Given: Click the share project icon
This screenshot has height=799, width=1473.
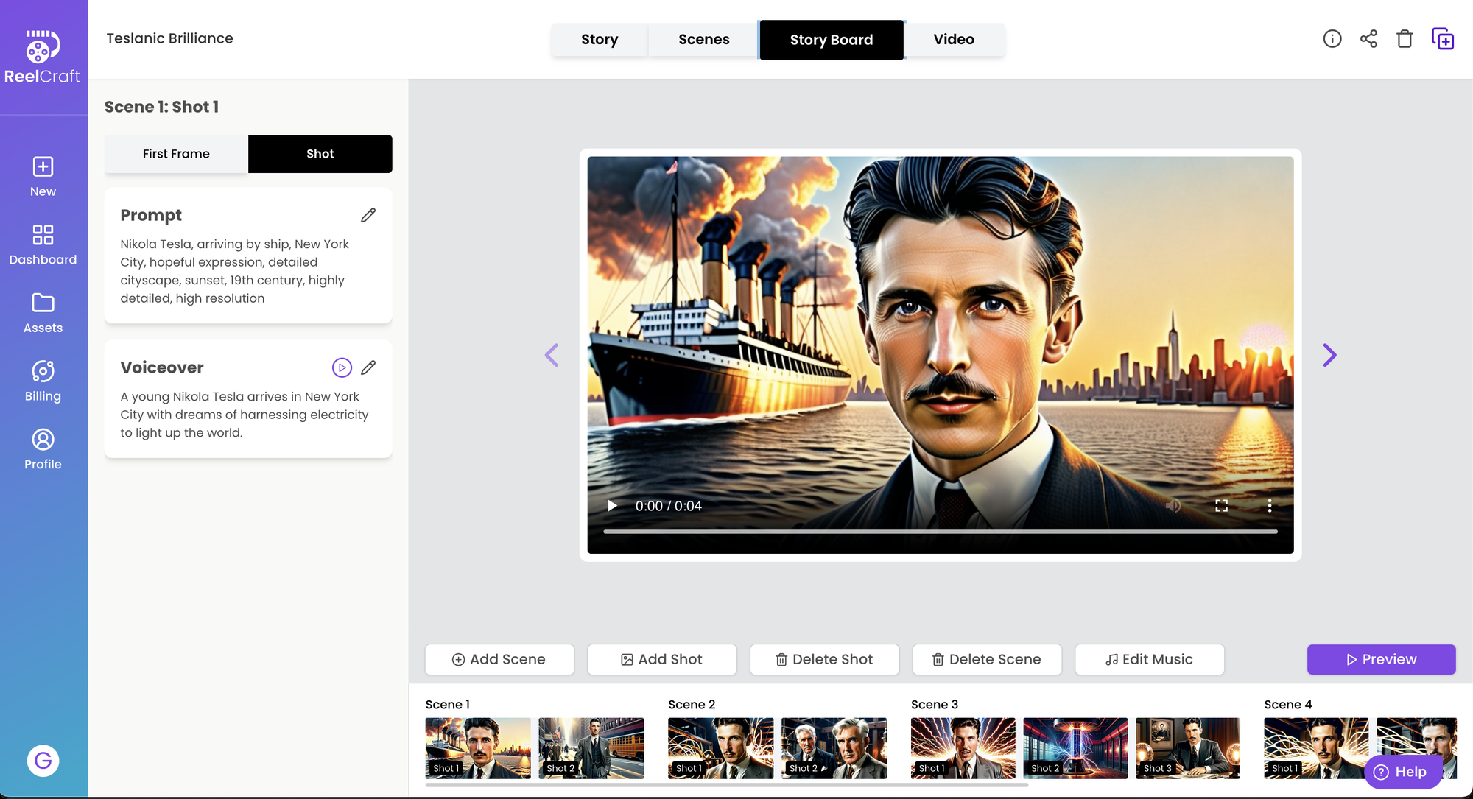Looking at the screenshot, I should tap(1368, 39).
